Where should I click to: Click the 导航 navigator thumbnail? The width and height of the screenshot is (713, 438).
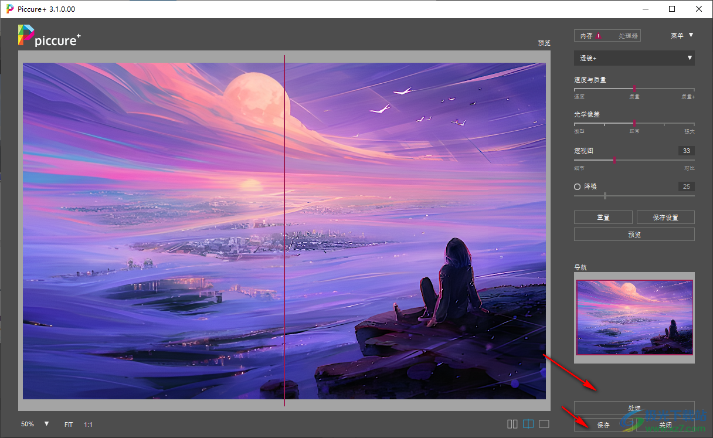point(634,317)
